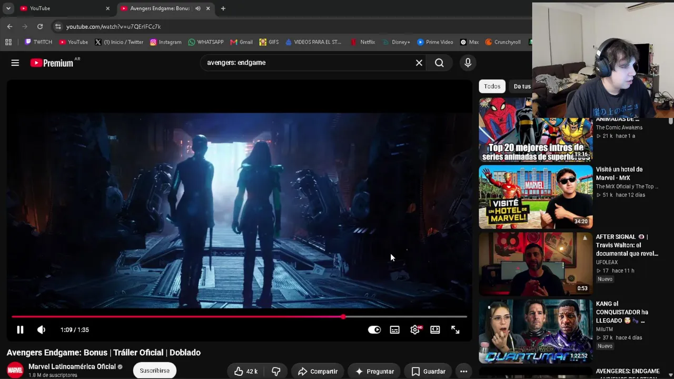Open the Instagram bookmark
This screenshot has width=674, height=379.
point(165,42)
